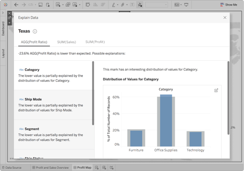244x171 pixels.
Task: Click the Go to Sheet icon
Action: pyautogui.click(x=9, y=18)
